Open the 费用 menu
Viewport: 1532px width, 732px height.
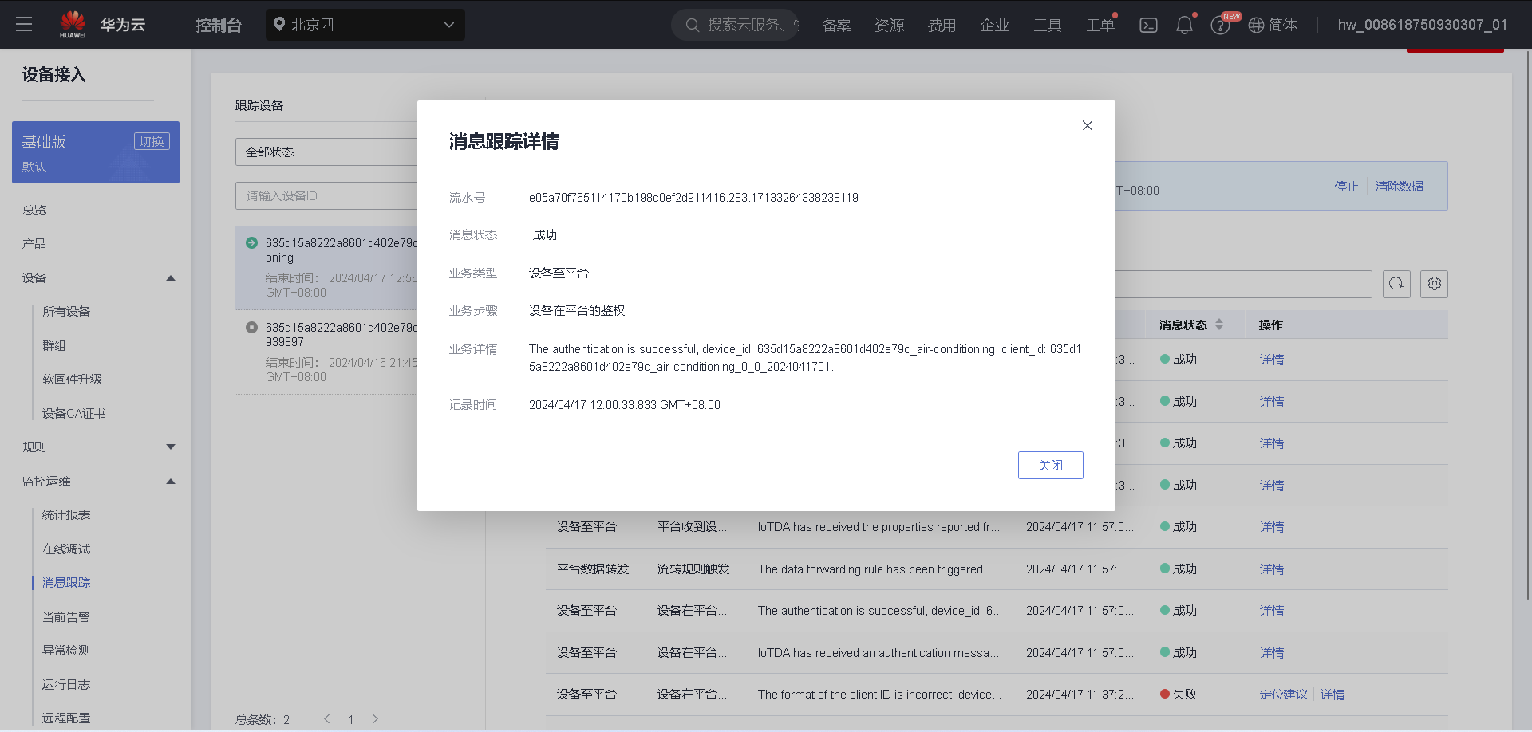[942, 25]
